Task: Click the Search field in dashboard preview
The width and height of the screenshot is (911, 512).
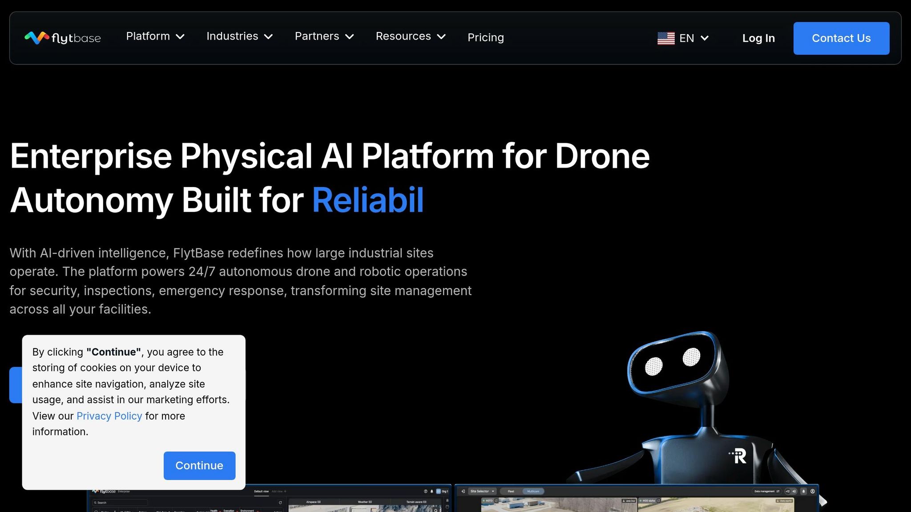Action: tap(120, 503)
